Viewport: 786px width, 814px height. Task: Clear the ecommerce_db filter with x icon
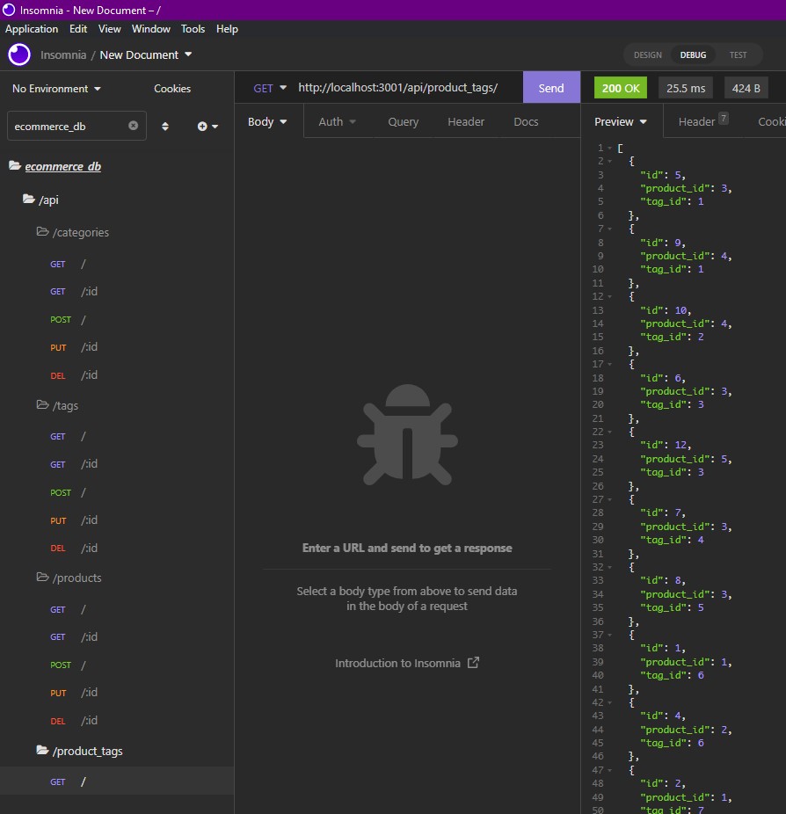pos(134,126)
